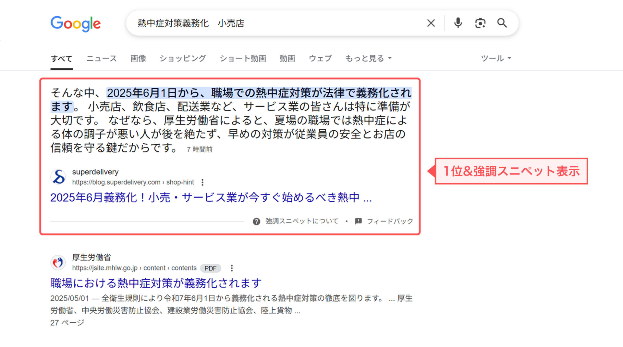Switch to the 動画 tab
Viewport: 623px width, 347px height.
coord(287,58)
